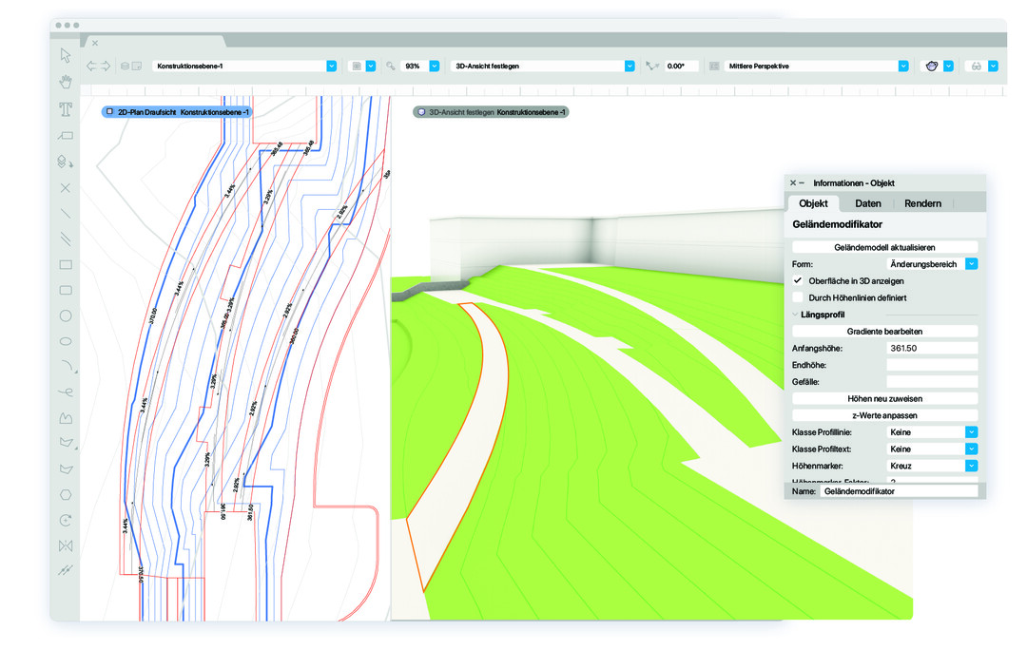Click the empty Gefälle field
The image size is (1027, 650).
pos(932,382)
